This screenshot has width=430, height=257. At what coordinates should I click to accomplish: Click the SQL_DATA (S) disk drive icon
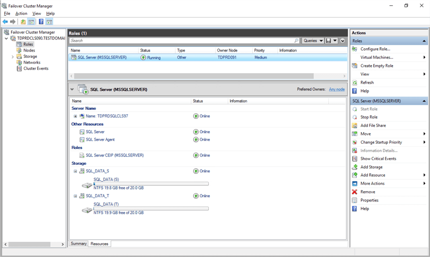click(x=87, y=185)
